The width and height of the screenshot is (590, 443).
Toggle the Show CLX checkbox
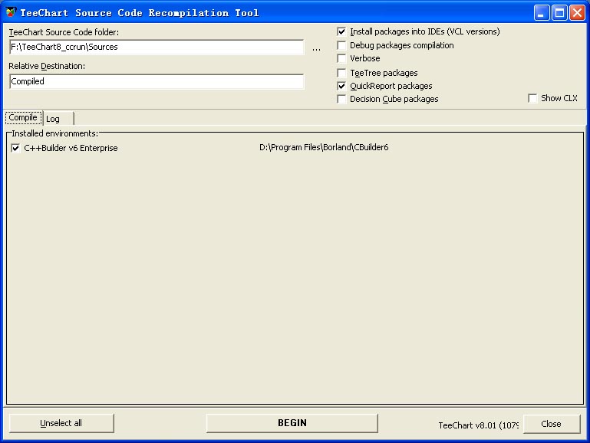tap(532, 98)
